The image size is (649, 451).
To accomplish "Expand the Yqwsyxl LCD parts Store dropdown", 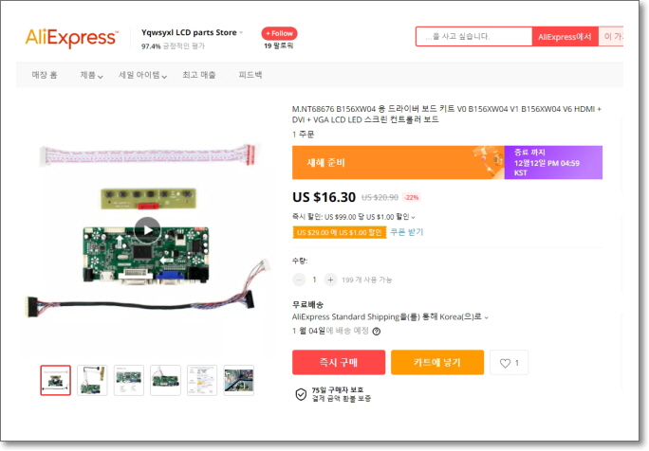I will tap(241, 32).
